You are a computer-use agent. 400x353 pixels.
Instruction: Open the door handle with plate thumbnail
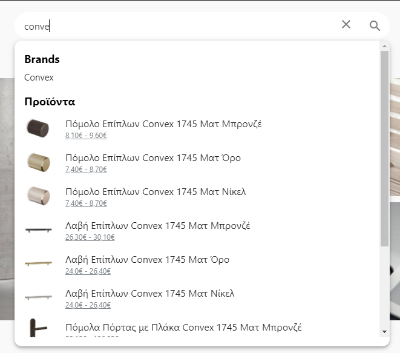coord(38,328)
